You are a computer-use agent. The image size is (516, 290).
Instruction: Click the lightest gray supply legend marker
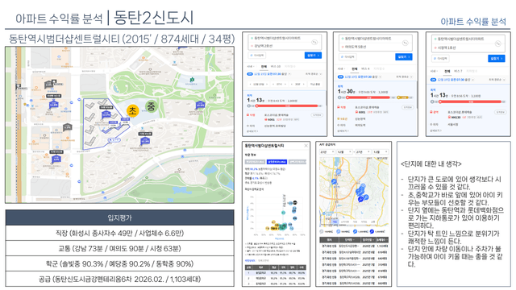322,231
